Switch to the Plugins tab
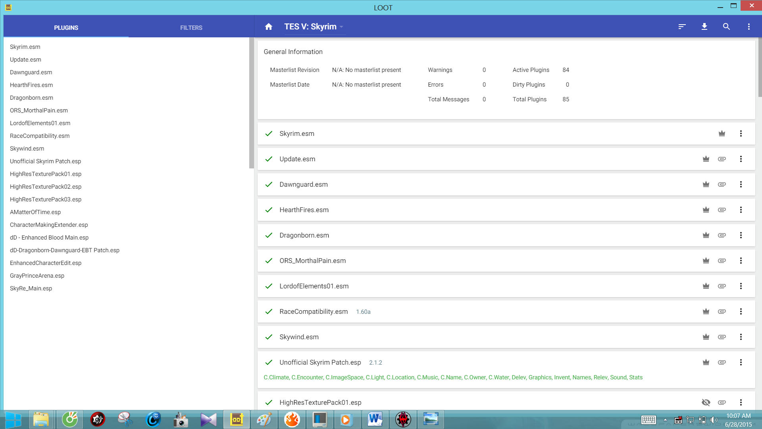 pos(66,27)
